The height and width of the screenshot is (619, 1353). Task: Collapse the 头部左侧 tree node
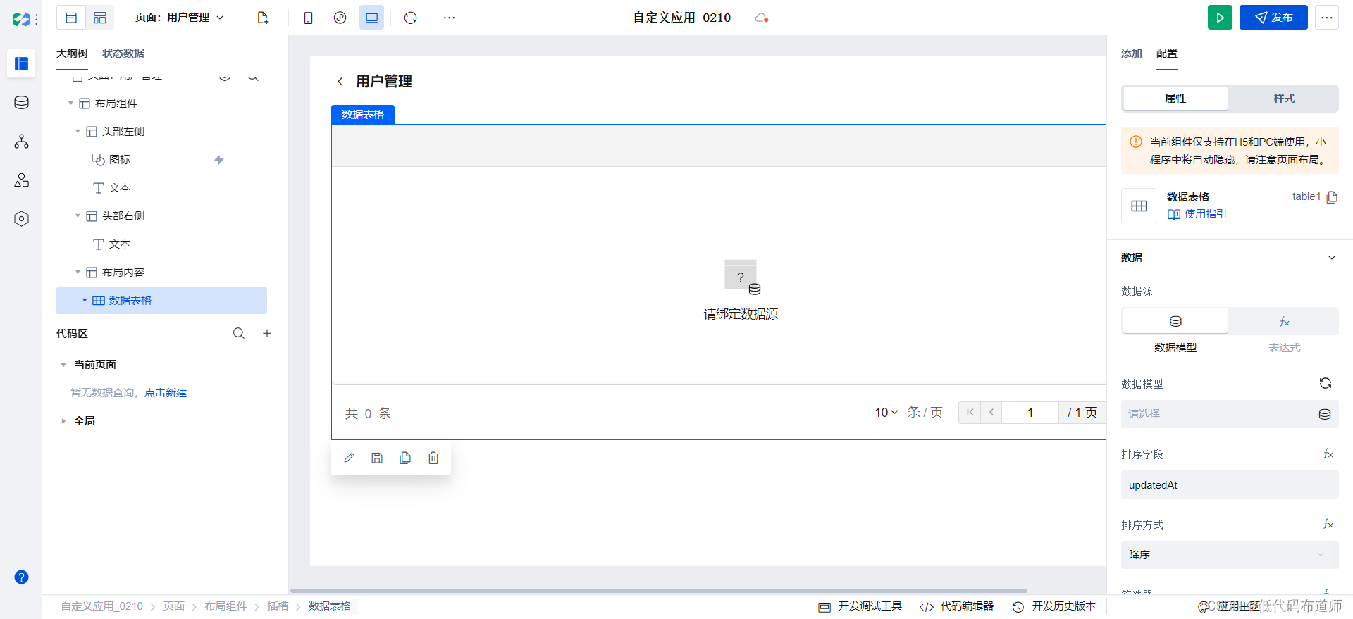click(78, 132)
